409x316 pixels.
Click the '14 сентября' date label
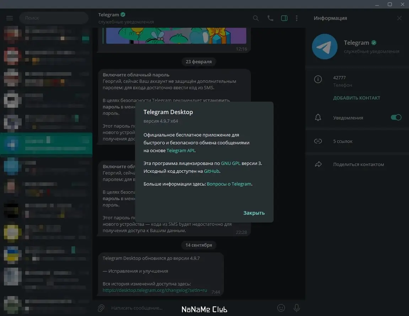pyautogui.click(x=199, y=245)
